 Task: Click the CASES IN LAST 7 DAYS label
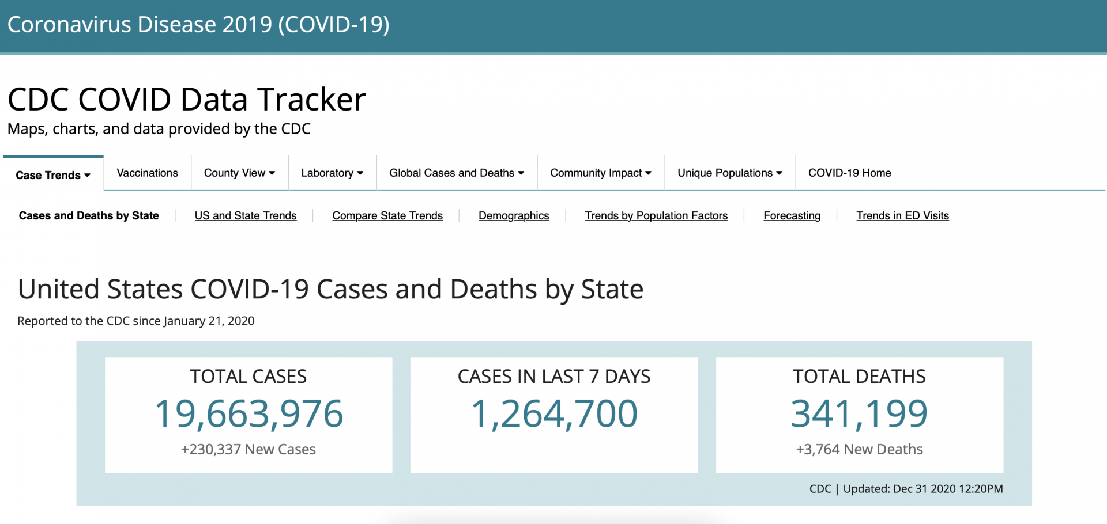(x=554, y=377)
